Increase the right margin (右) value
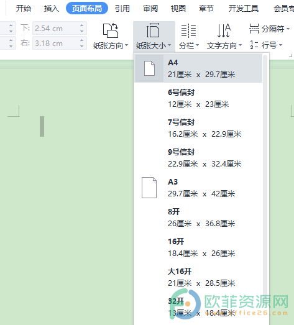The image size is (294, 325). [81, 40]
